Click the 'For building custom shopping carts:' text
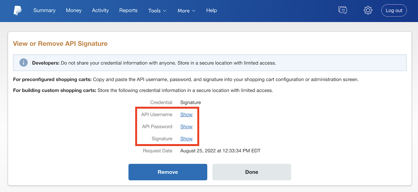418x192 pixels. 55,90
